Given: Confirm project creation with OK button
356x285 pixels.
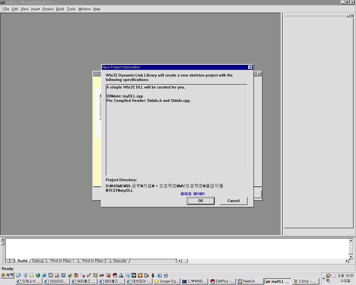Looking at the screenshot, I should (x=201, y=201).
